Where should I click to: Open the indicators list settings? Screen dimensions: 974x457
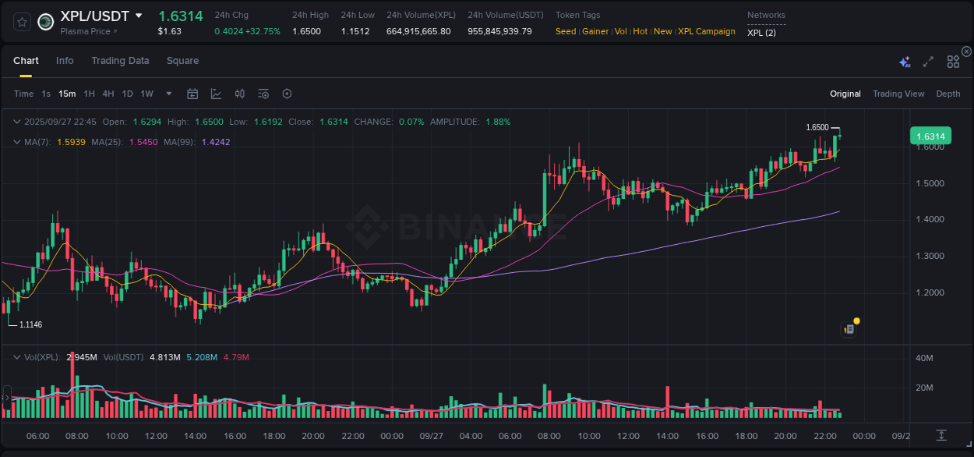pyautogui.click(x=263, y=94)
